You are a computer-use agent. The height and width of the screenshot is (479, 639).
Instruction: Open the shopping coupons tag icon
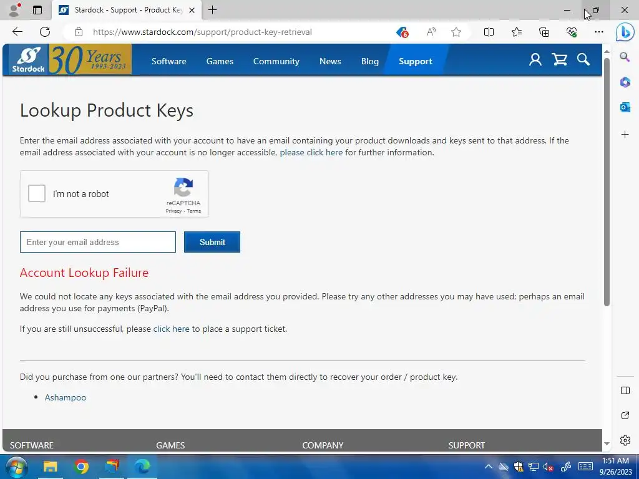click(402, 32)
